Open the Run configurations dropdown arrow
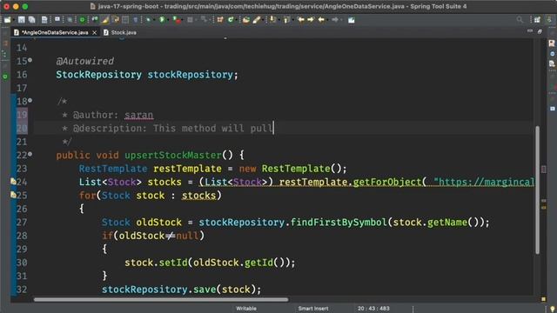Viewport: 557px width, 313px height. tap(168, 20)
